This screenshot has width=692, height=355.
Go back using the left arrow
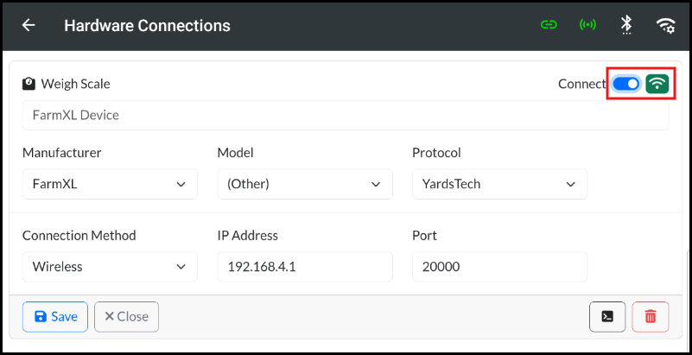coord(29,25)
